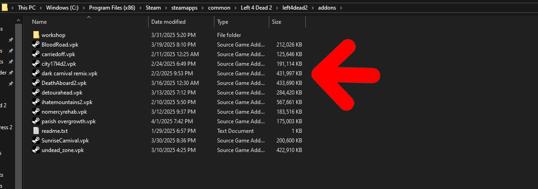The image size is (538, 189).
Task: Click the Steam icon beside DeathAboard2.vpk
Action: (x=36, y=83)
